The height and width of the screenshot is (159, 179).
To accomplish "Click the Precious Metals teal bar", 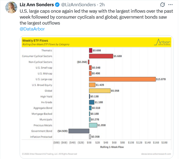I will (93, 125).
